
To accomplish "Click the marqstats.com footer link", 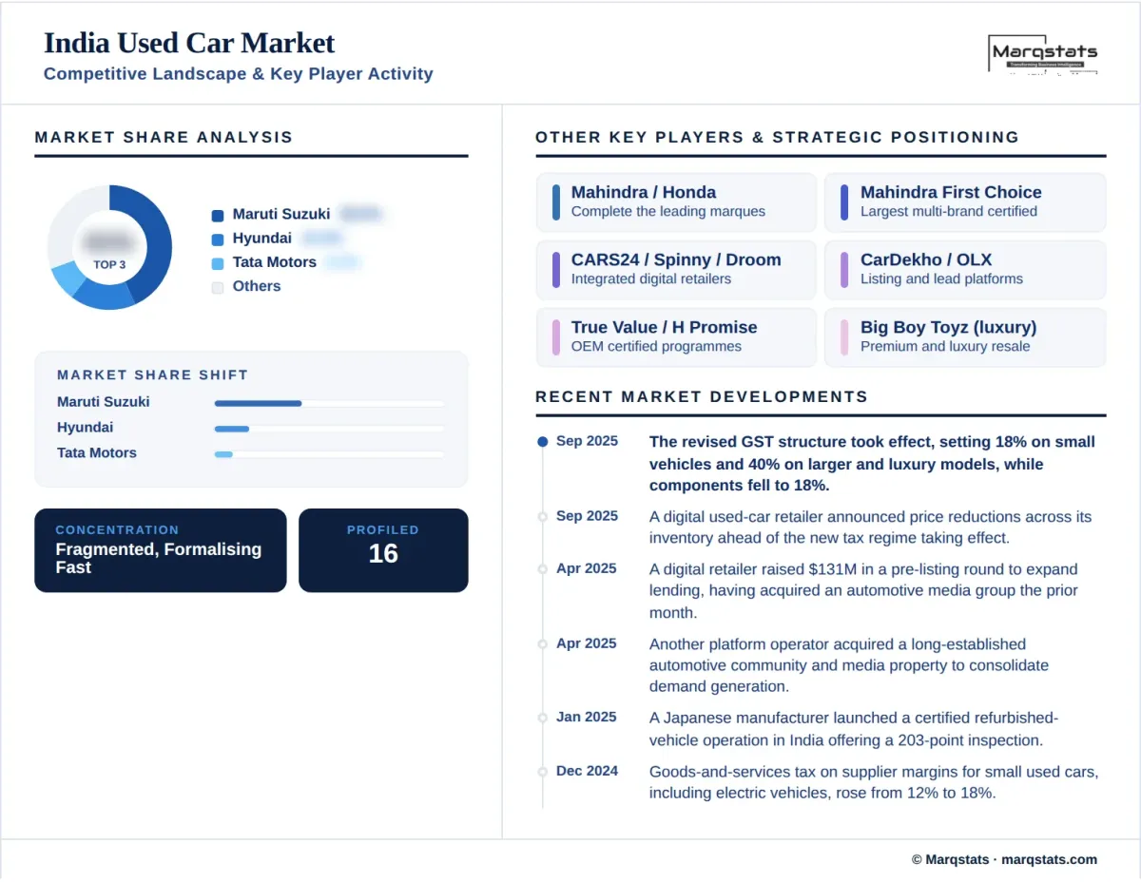I will tap(1050, 859).
